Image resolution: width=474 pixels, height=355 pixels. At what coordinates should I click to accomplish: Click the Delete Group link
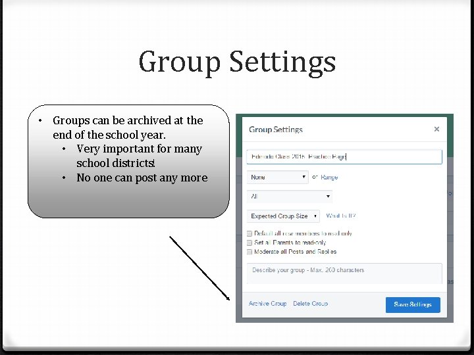pos(311,304)
